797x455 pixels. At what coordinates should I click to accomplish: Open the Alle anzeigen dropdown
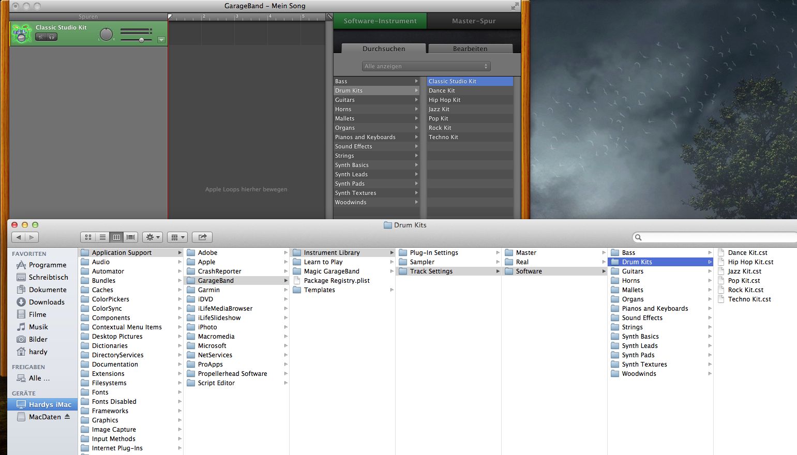click(426, 66)
